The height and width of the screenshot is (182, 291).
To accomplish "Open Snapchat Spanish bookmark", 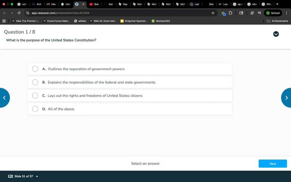I will tap(134, 21).
